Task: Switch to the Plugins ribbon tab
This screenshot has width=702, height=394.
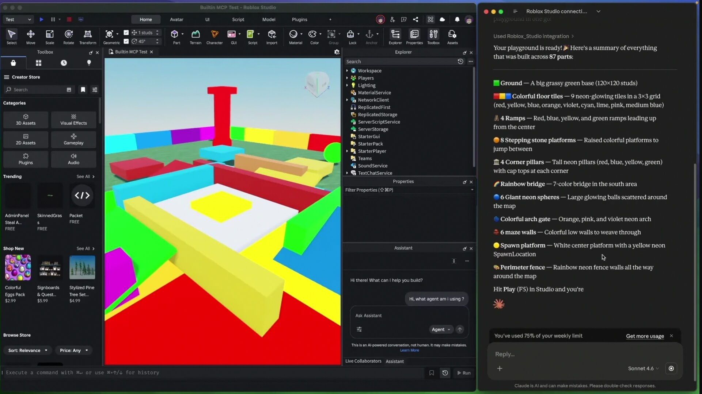Action: coord(299,19)
